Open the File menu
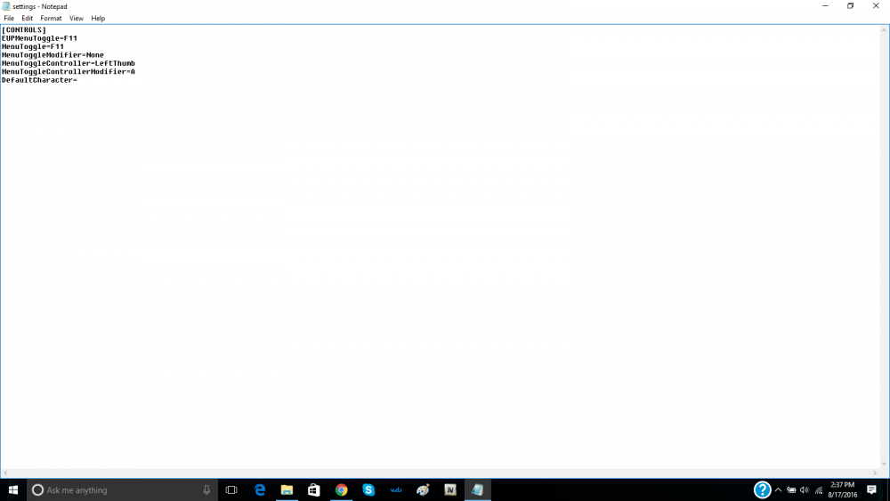This screenshot has width=890, height=501. (x=9, y=18)
